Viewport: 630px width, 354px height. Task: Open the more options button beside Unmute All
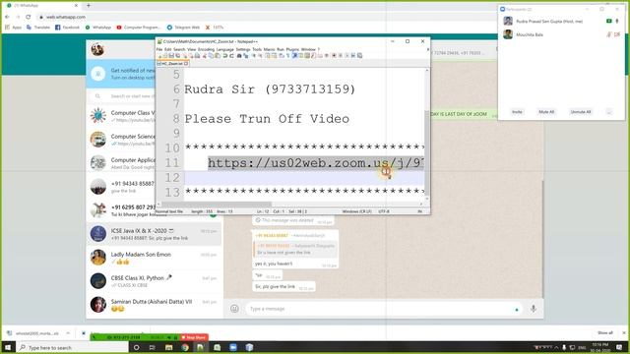click(x=609, y=112)
